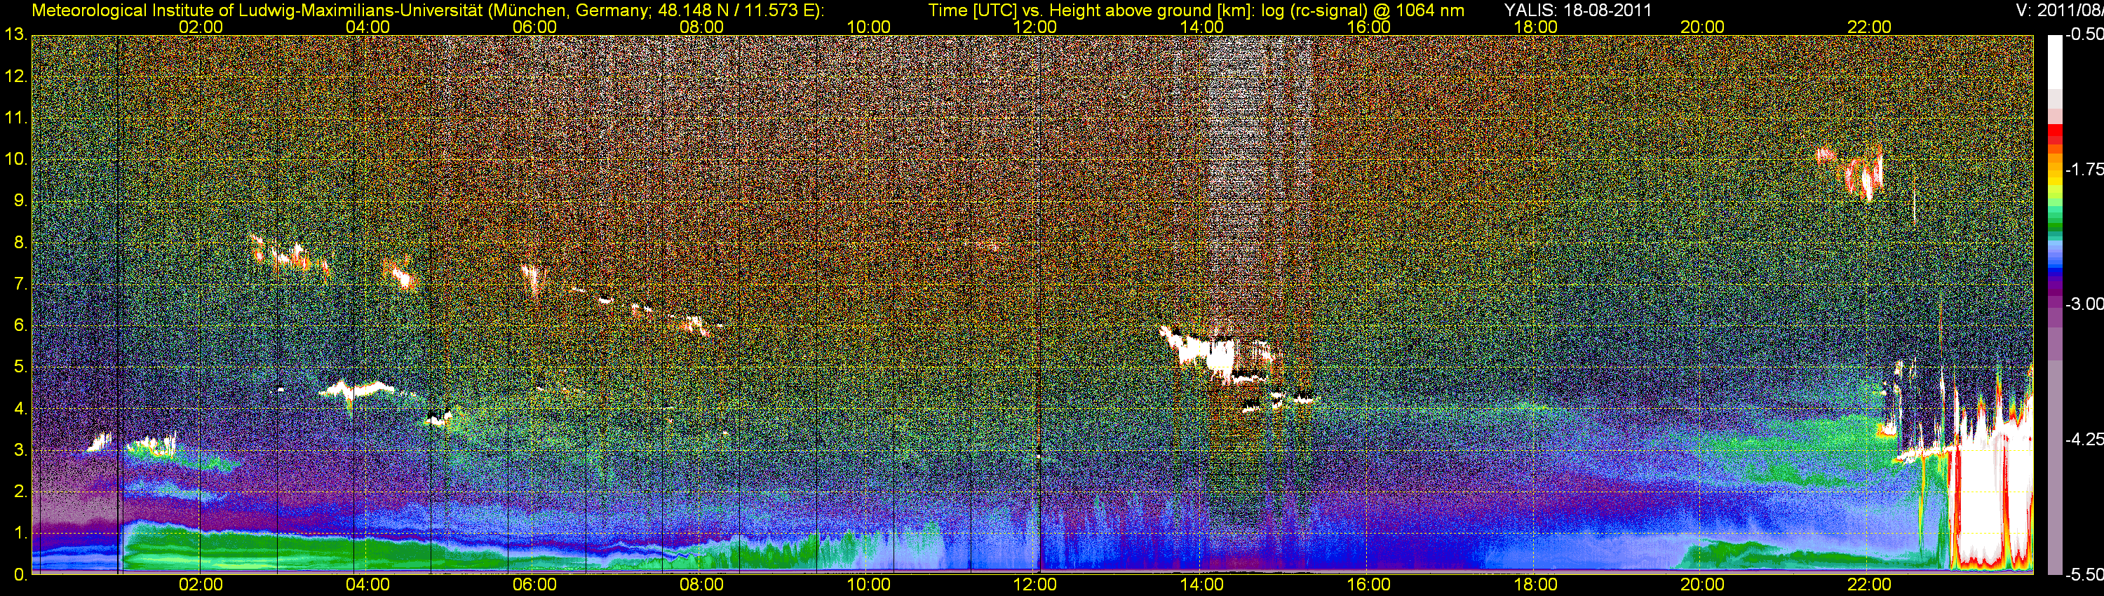
Task: Select the 22:00 tick label on the bottom axis
Action: [x=1869, y=585]
